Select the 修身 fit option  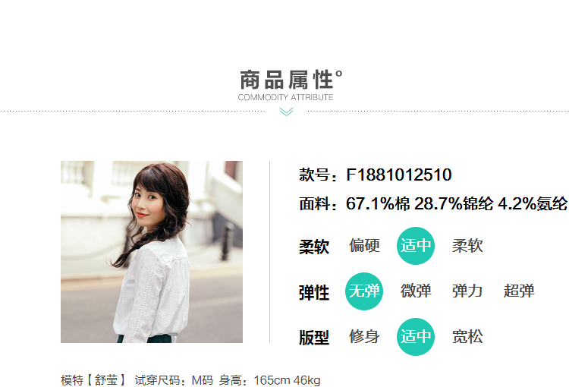364,336
